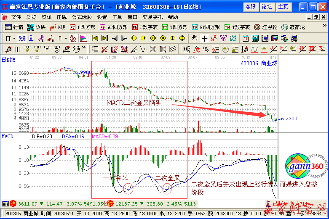Jump to first bar arrow button
Viewport: 329px width, 219px height.
click(x=95, y=38)
